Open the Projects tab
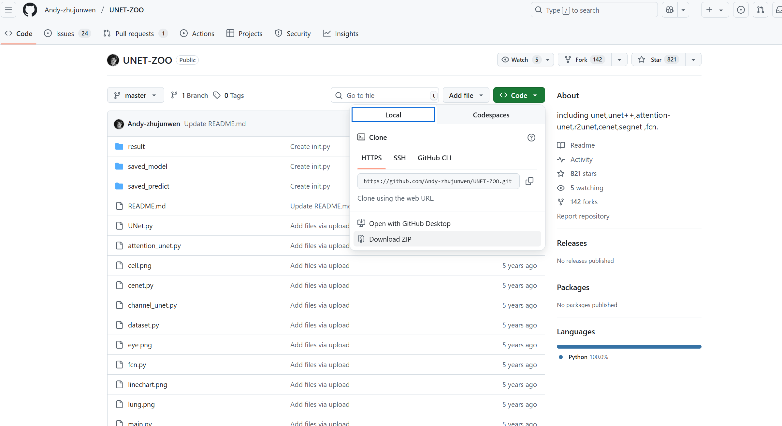Viewport: 782px width, 426px height. [244, 33]
